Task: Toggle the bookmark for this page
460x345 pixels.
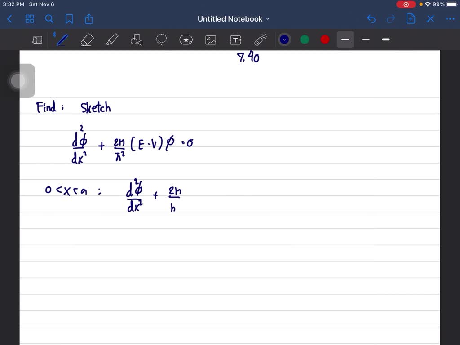Action: [69, 19]
